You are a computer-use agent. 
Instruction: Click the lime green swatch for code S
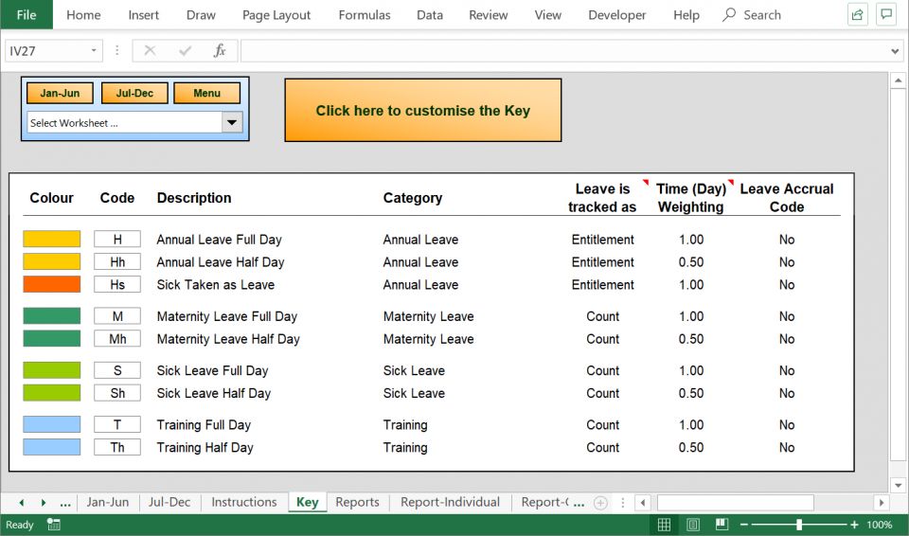pos(51,370)
